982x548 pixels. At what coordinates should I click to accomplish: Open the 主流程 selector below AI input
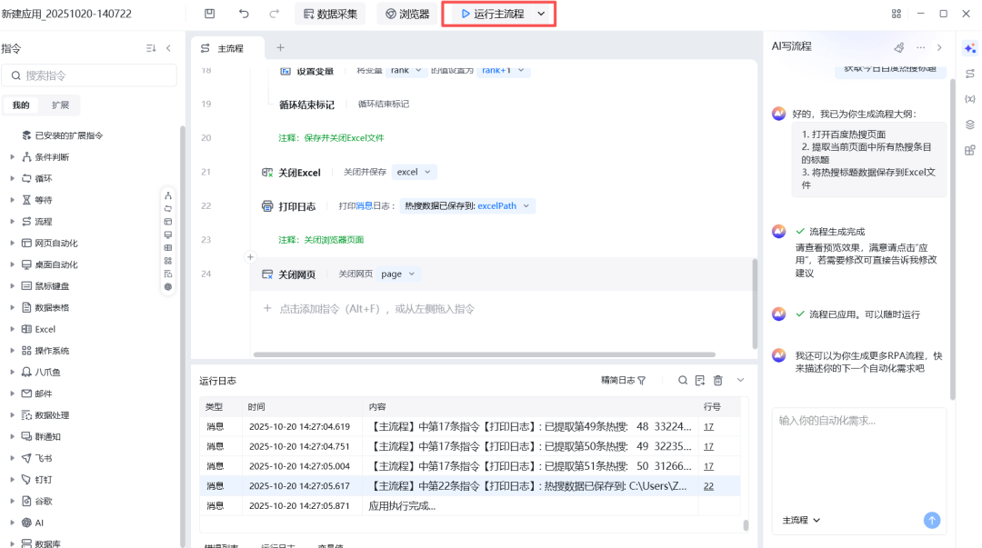click(801, 521)
